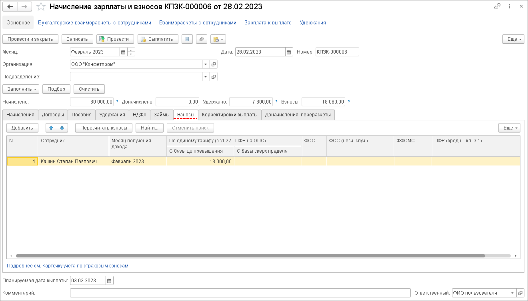528x301 pixels.
Task: Click the Выплатить button
Action: 158,39
